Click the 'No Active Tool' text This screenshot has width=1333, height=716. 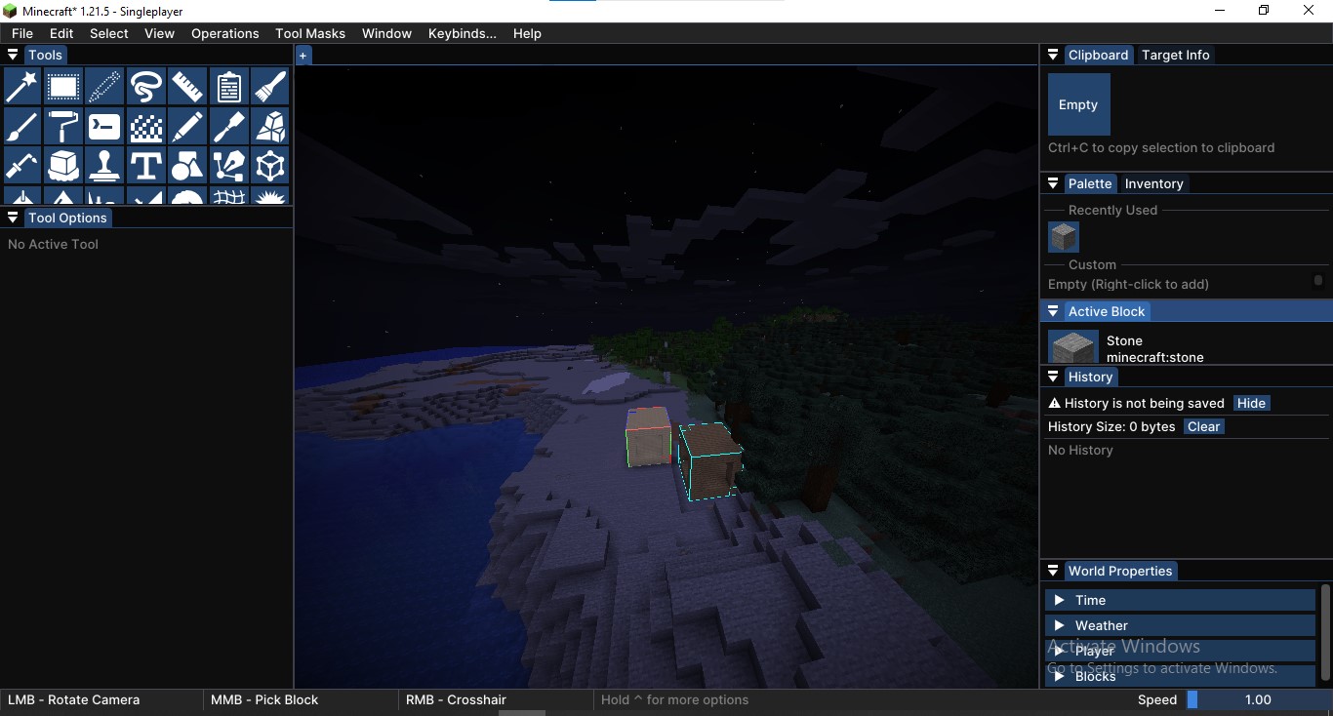pyautogui.click(x=53, y=244)
